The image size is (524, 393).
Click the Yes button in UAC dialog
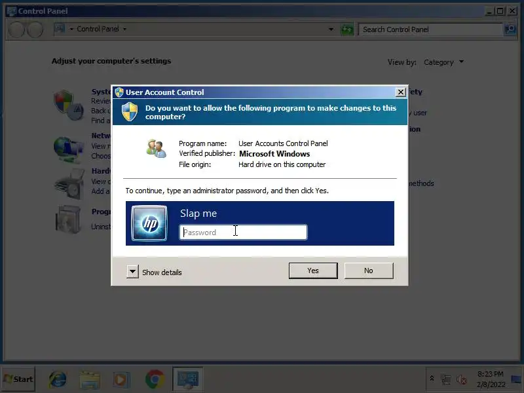(x=313, y=271)
